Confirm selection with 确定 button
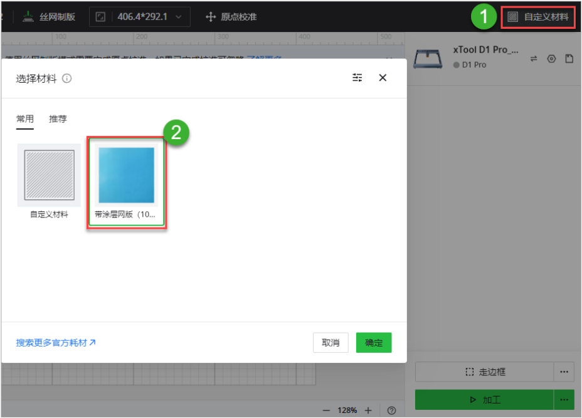The height and width of the screenshot is (418, 582). pos(374,343)
